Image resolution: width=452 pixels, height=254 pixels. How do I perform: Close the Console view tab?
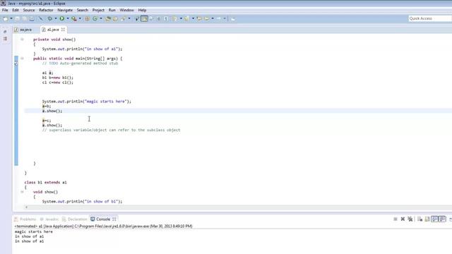(114, 219)
